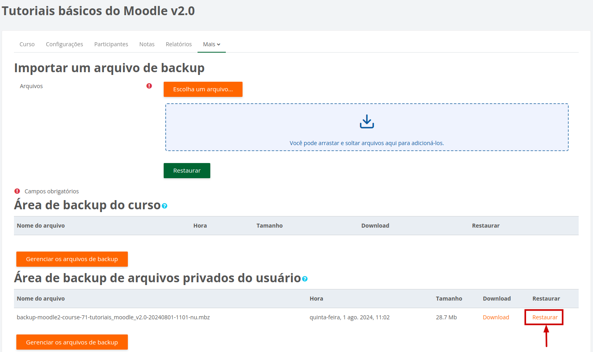Screen dimensions: 593x352
Task: Click Restaurar for the backup file in the table
Action: pos(544,317)
